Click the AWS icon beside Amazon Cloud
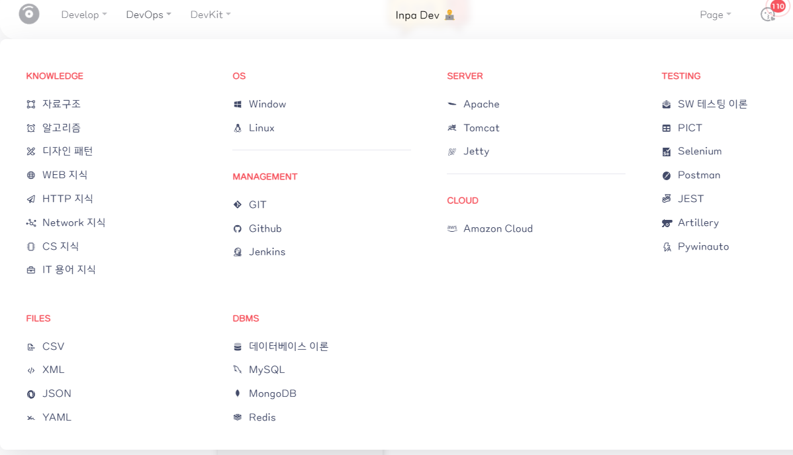Image resolution: width=793 pixels, height=455 pixels. [452, 228]
